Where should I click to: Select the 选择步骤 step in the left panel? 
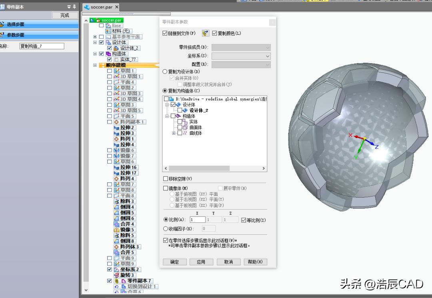coord(25,24)
